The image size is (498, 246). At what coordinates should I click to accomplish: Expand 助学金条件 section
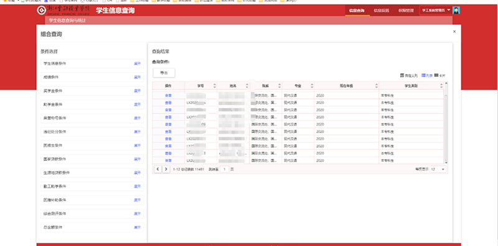pyautogui.click(x=137, y=104)
